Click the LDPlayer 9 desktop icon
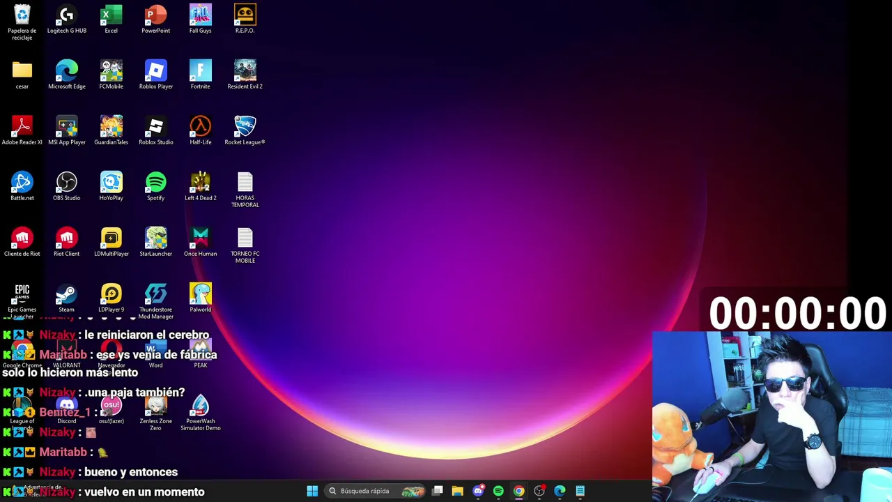Screen dimensions: 892x502 tap(111, 298)
